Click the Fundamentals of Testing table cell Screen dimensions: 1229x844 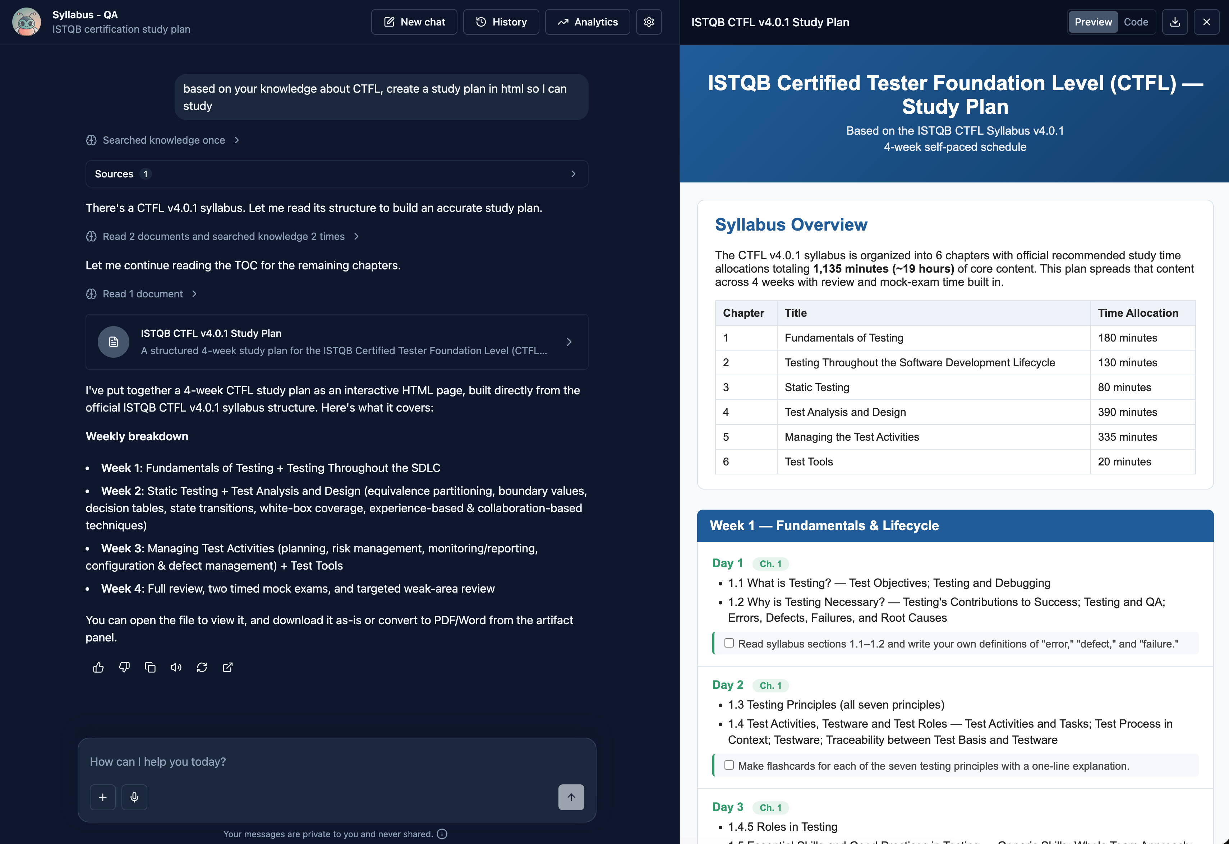[x=934, y=338]
